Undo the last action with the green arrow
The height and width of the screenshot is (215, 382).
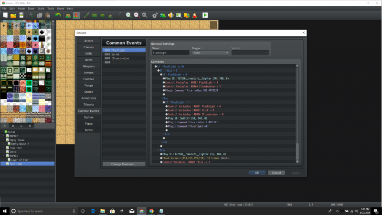click(x=58, y=15)
